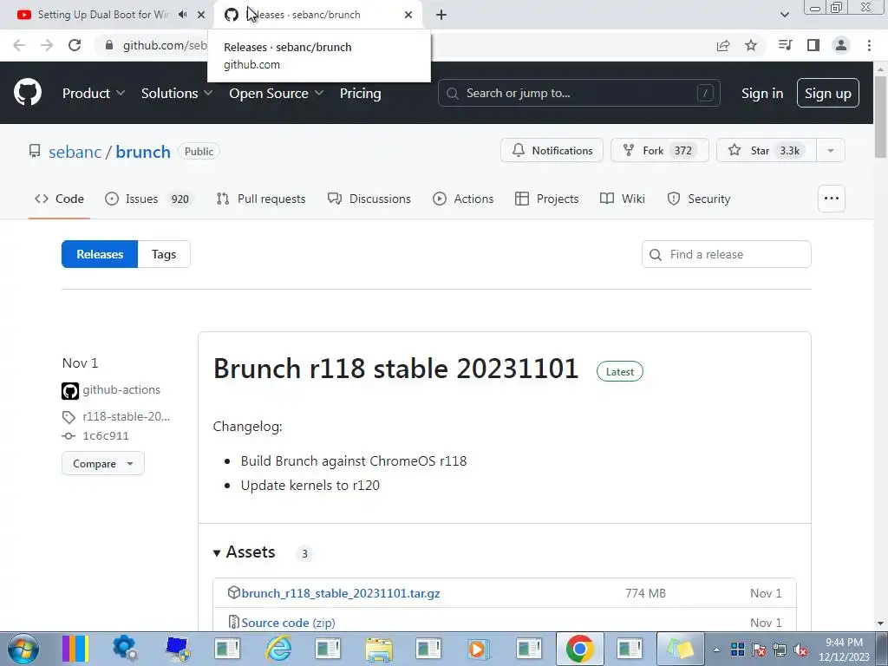Click the commit icon beside 1c6c911
This screenshot has height=666, width=888.
click(69, 436)
